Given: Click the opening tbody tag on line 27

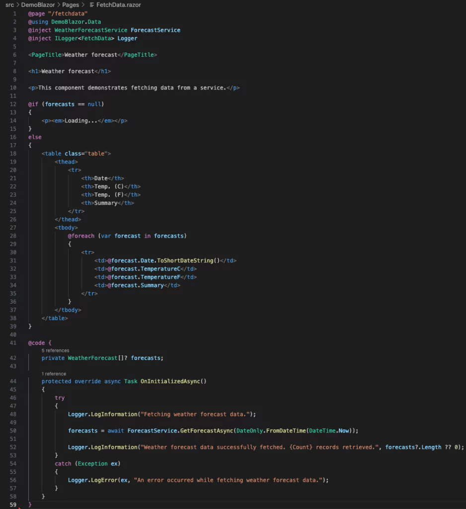Looking at the screenshot, I should tap(66, 228).
